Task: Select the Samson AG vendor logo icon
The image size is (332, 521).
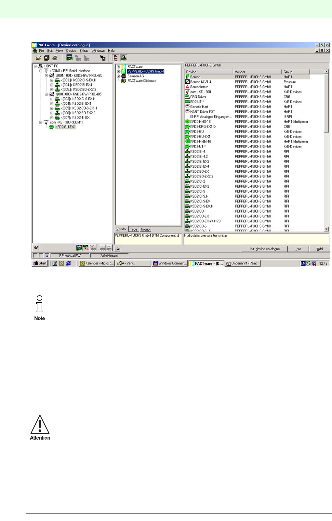Action: (124, 76)
